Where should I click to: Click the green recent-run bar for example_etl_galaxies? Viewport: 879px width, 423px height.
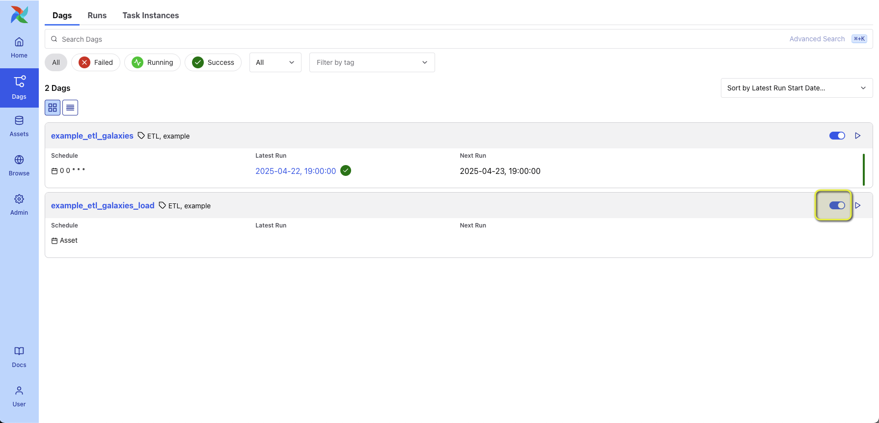tap(864, 169)
